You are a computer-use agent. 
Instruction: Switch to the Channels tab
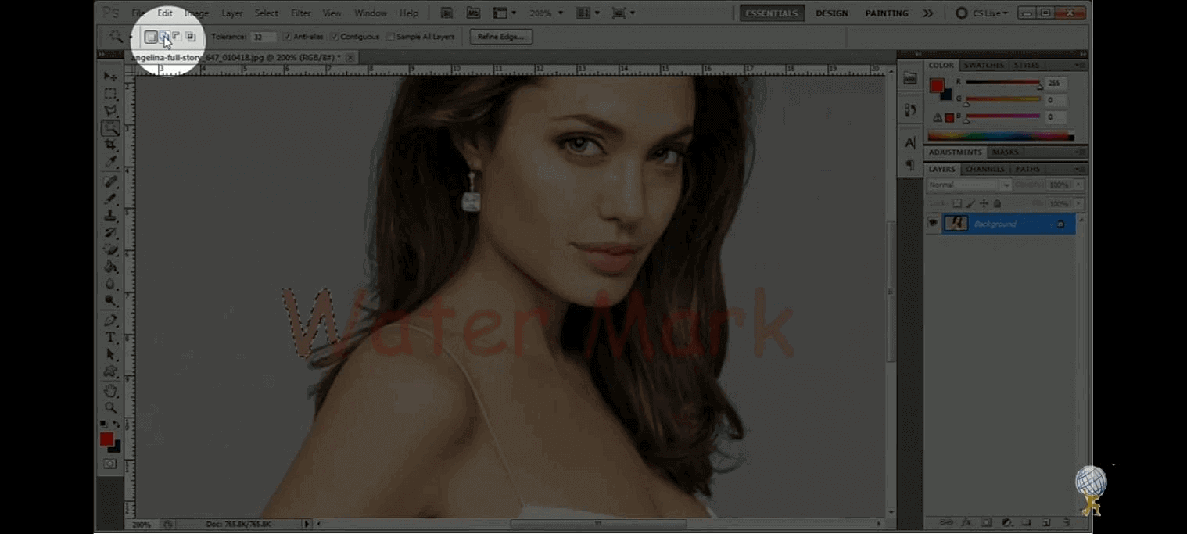(985, 169)
